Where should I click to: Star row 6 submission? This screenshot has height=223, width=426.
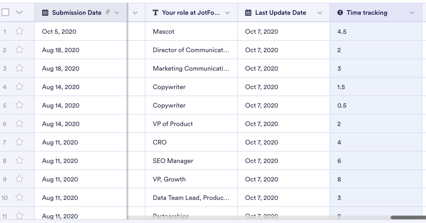(19, 124)
